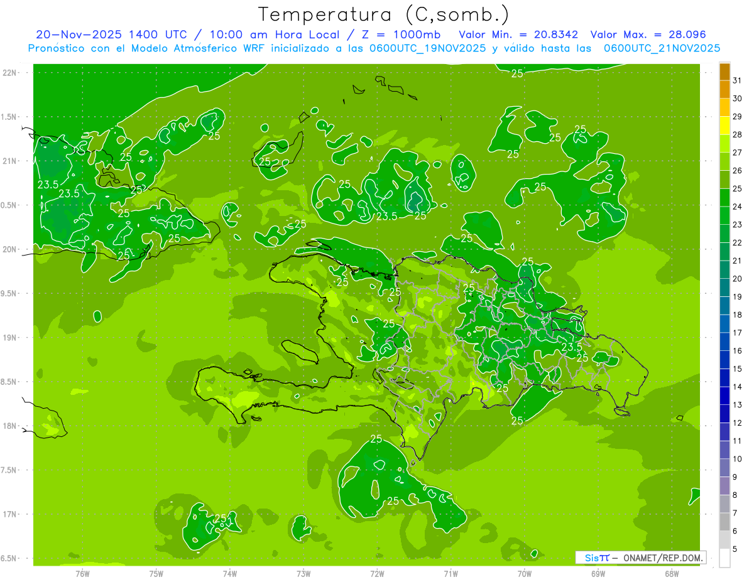Click the '17N' latitude axis label
This screenshot has height=582, width=754.
click(10, 515)
